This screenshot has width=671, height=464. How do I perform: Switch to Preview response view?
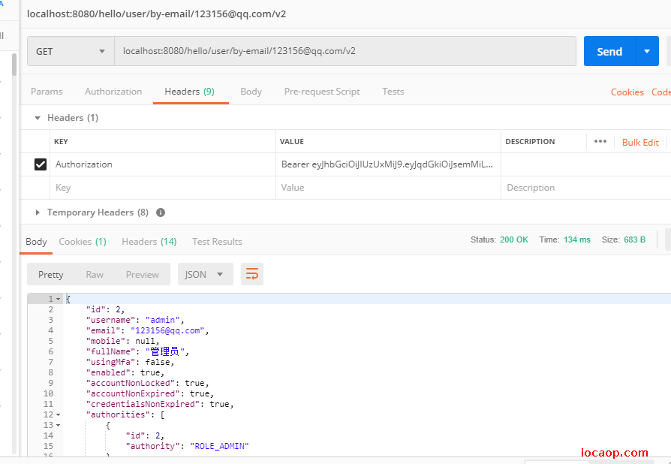click(x=142, y=274)
